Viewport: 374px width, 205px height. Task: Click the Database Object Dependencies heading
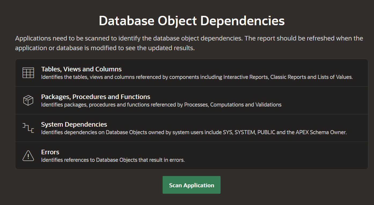[192, 21]
